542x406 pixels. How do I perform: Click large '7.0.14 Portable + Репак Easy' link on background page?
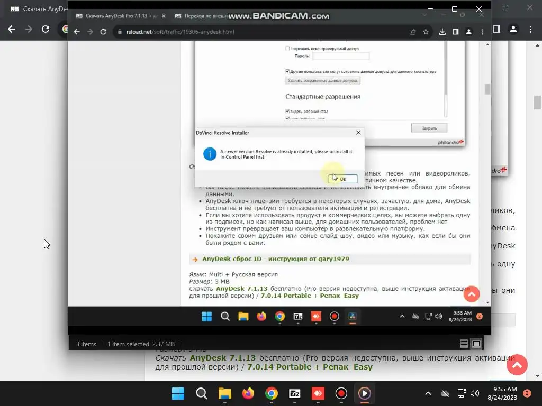coord(310,367)
